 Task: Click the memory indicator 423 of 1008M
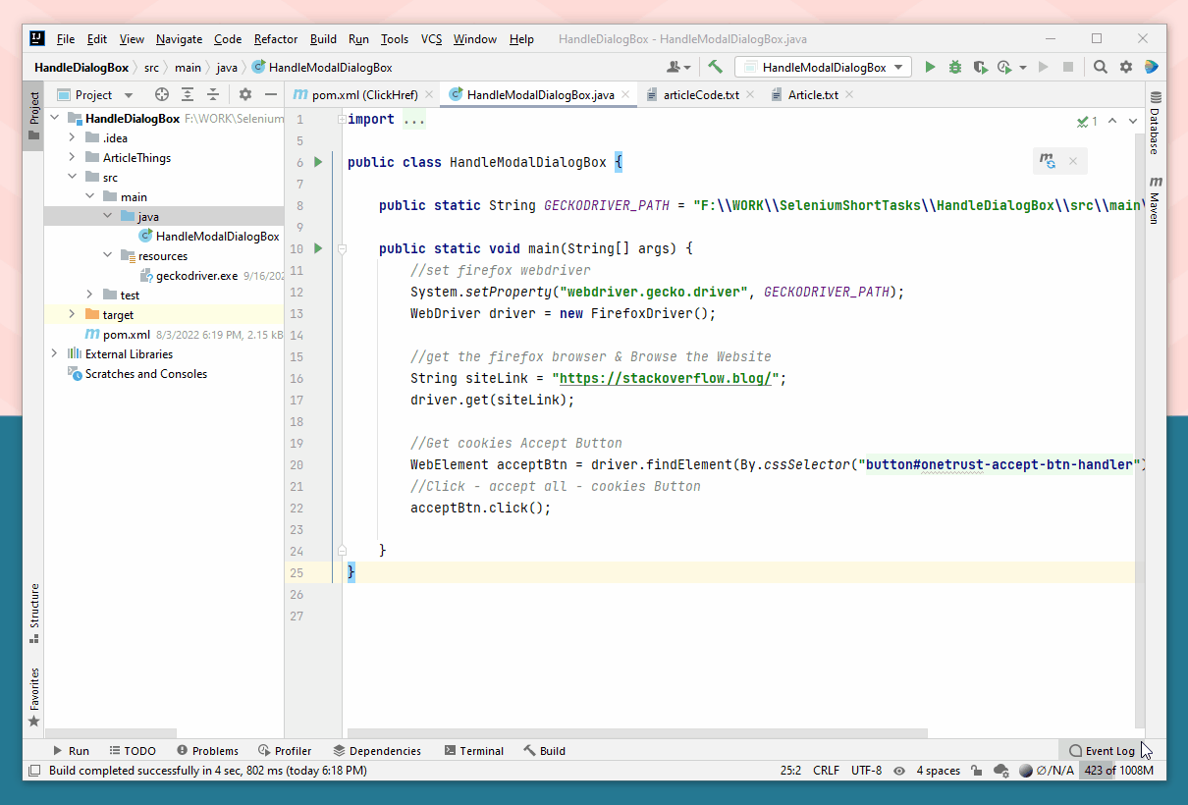[1117, 771]
